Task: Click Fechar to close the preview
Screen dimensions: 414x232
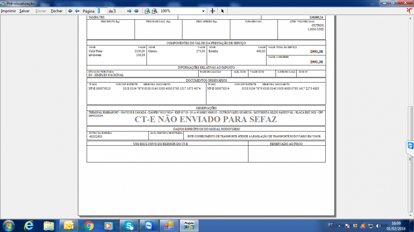Action: coord(57,11)
